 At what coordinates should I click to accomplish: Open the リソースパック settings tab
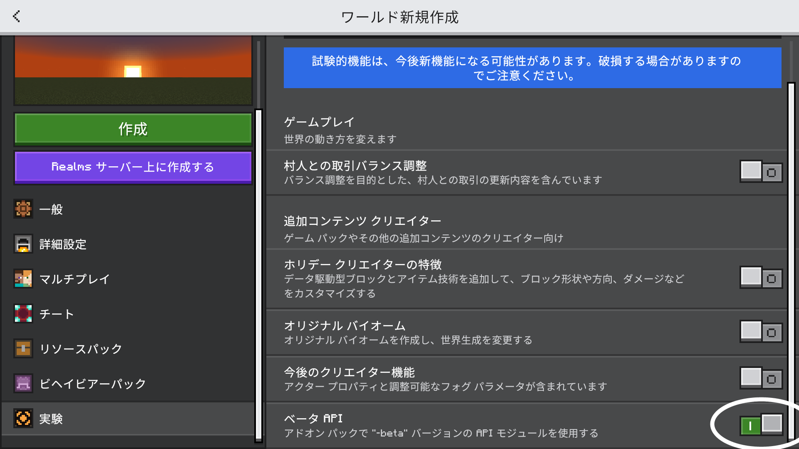click(x=81, y=349)
